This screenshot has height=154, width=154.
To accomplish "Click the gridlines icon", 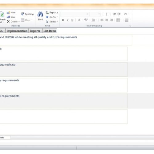I will pyautogui.click(x=118, y=20).
